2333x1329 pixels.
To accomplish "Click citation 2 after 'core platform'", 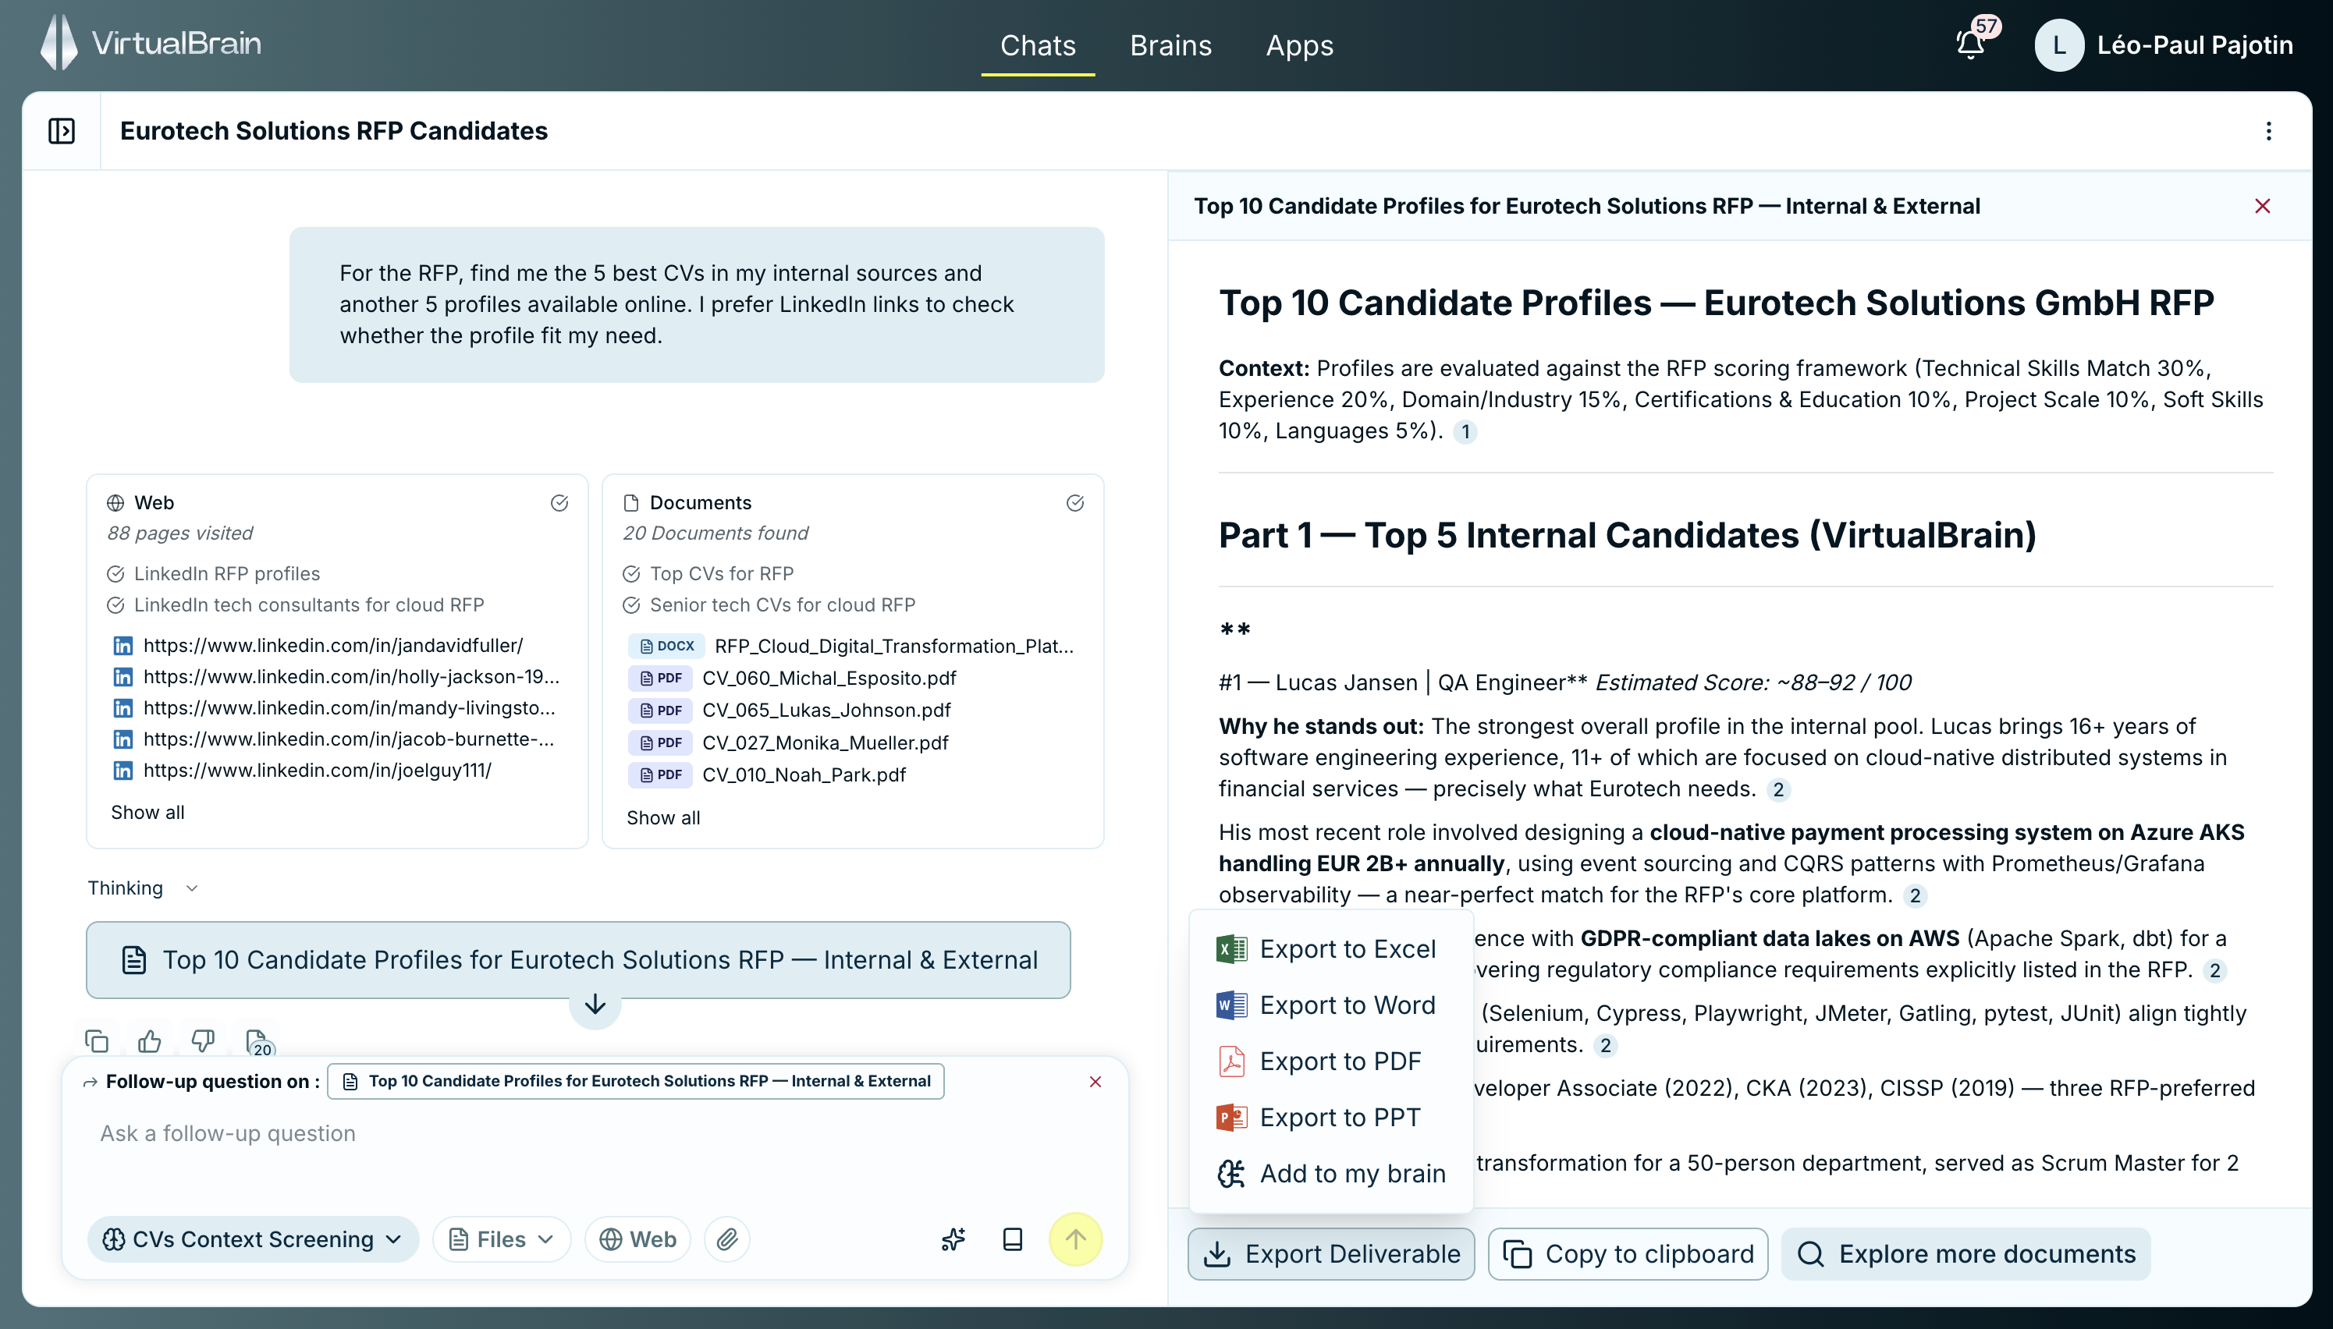I will [1915, 895].
